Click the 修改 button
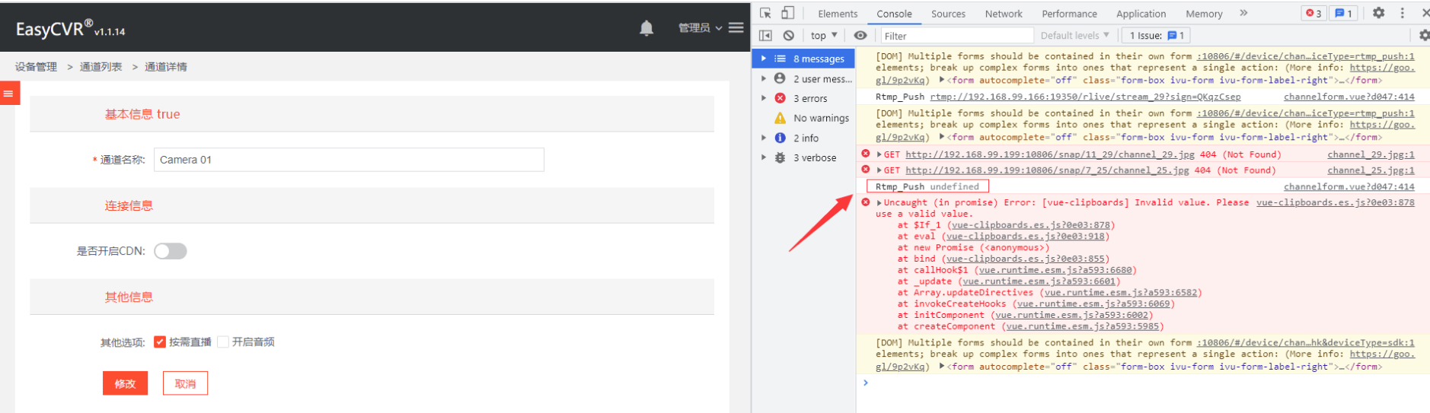Screen dimensions: 1430x413 pos(125,383)
